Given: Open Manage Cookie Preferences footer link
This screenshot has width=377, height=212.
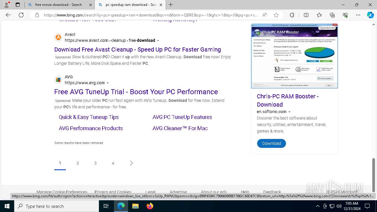Looking at the screenshot, I should (62, 192).
